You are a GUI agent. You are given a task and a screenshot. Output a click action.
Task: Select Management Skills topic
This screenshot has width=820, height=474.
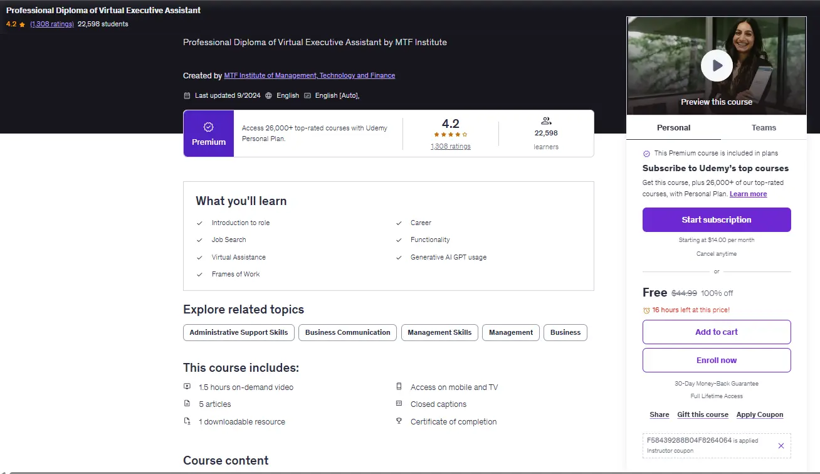tap(439, 332)
